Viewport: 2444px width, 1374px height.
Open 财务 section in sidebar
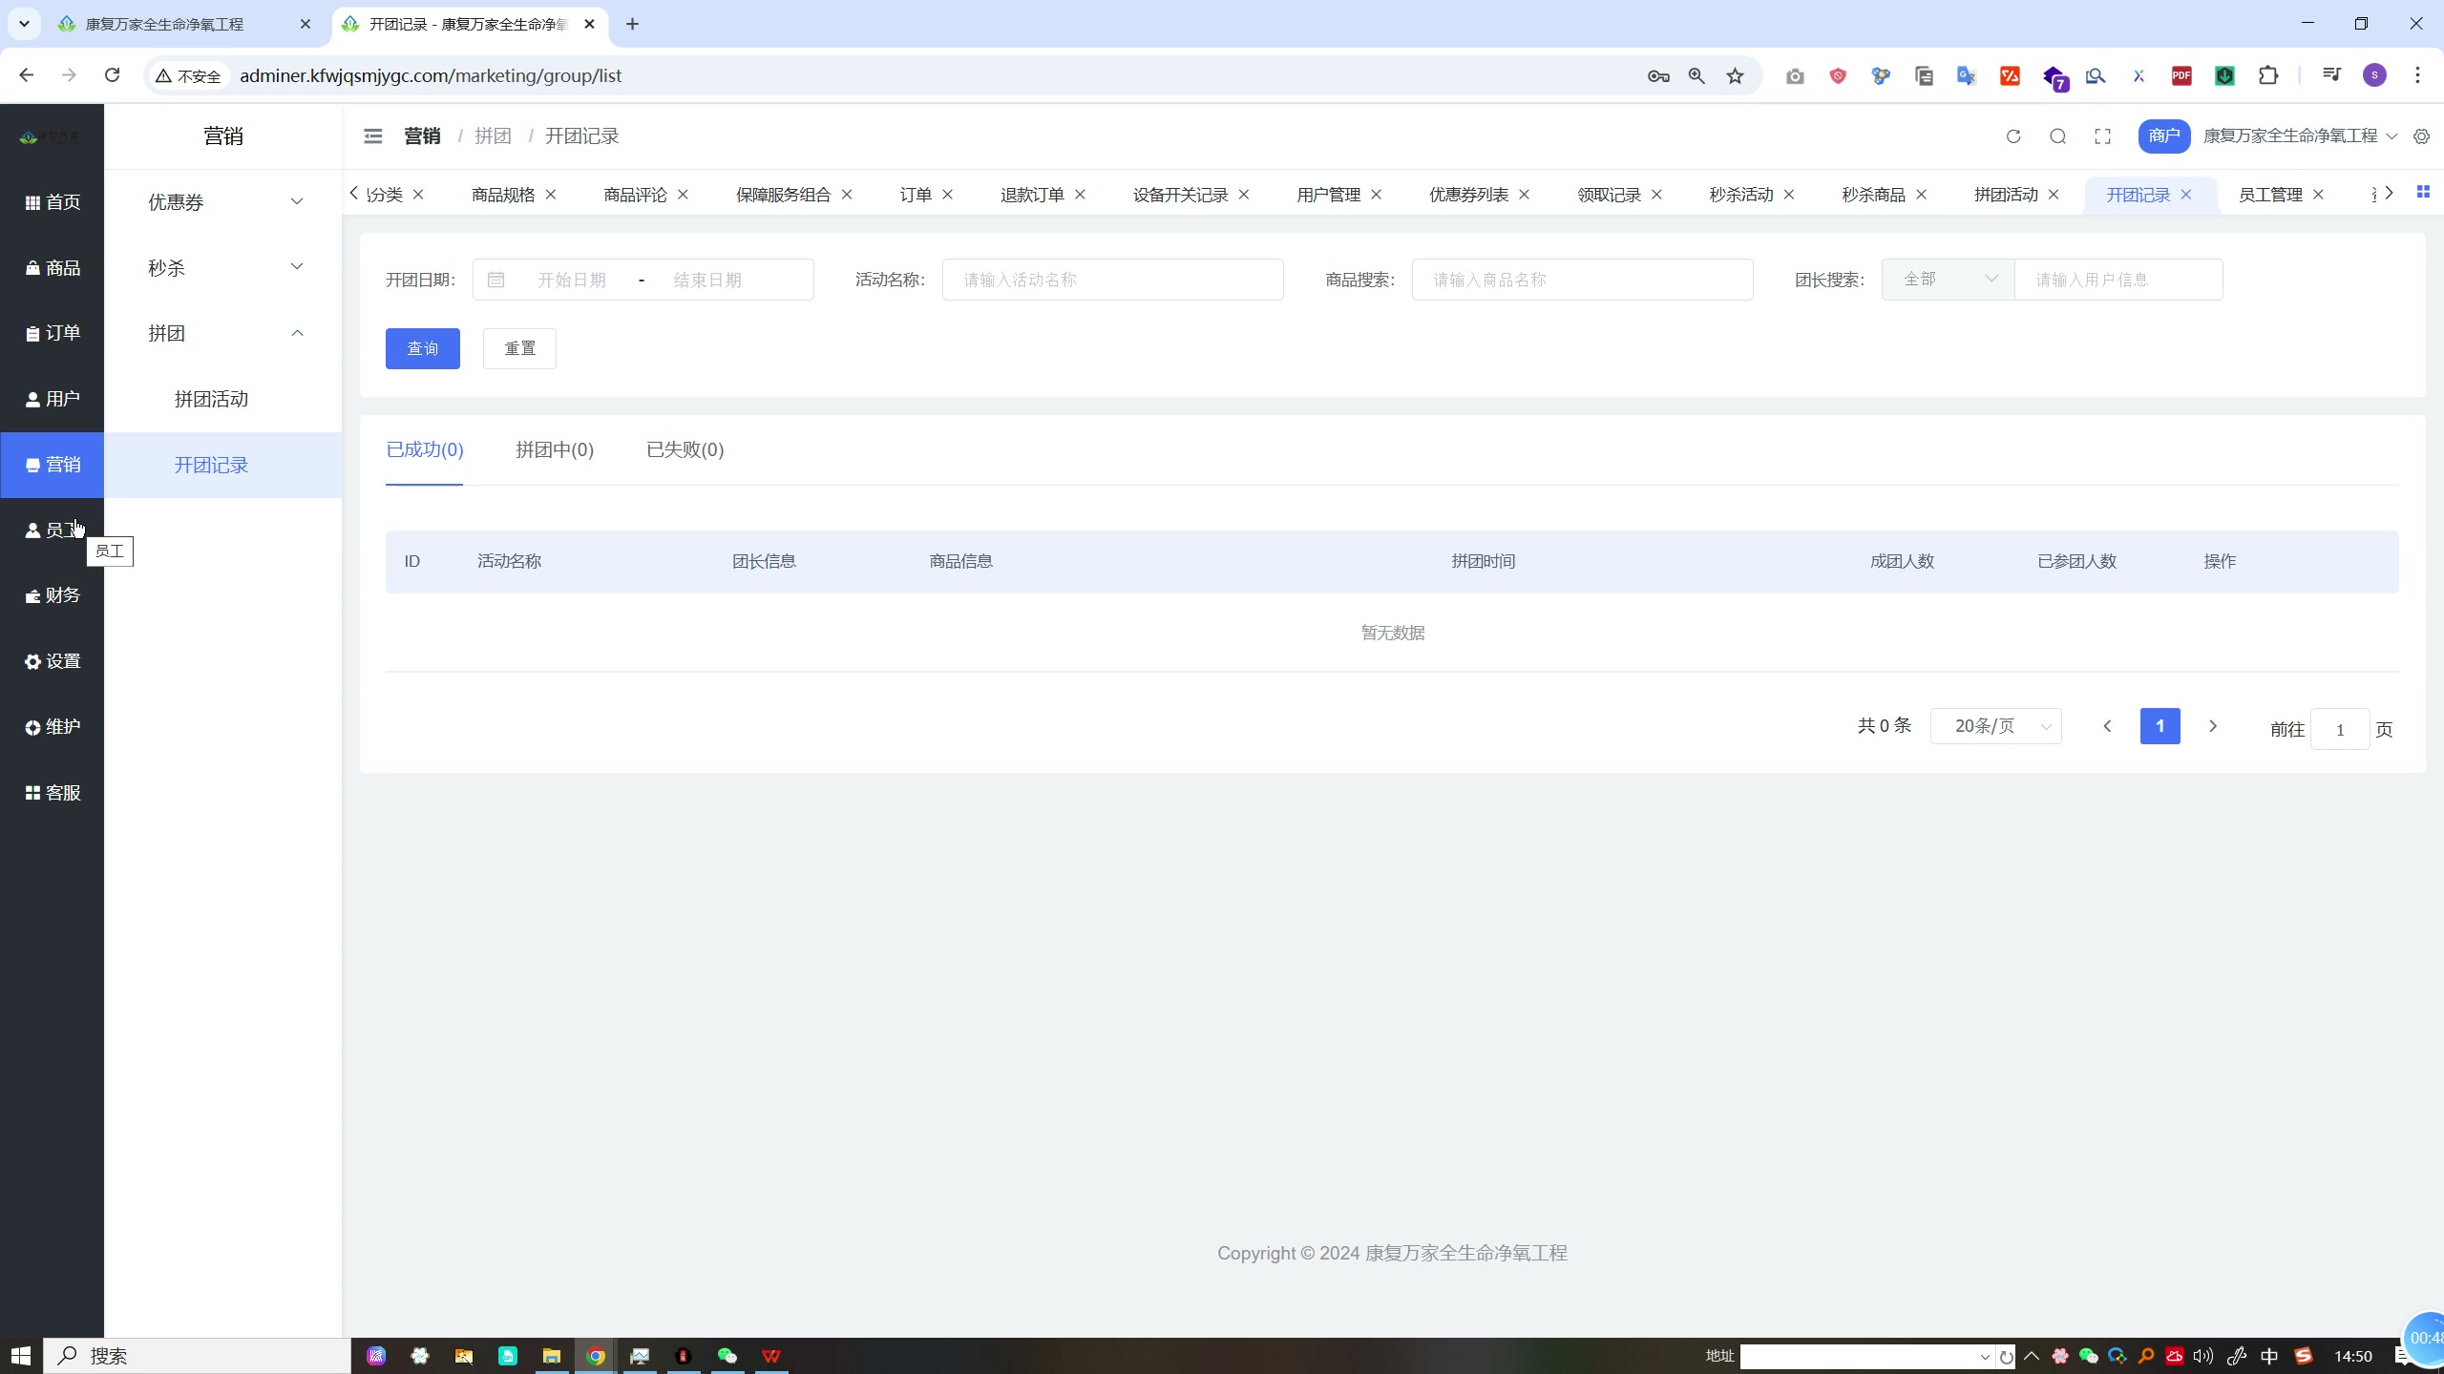coord(53,595)
